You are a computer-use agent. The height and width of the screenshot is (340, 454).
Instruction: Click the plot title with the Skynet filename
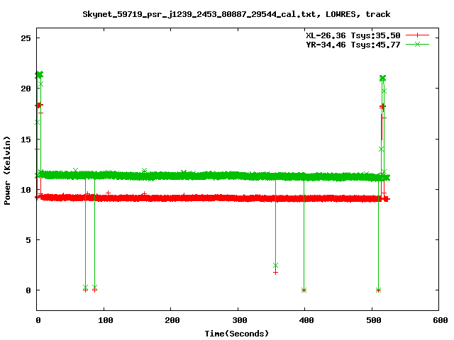[236, 14]
